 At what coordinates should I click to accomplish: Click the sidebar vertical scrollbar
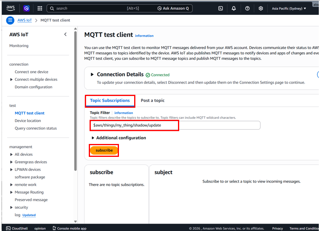75,117
